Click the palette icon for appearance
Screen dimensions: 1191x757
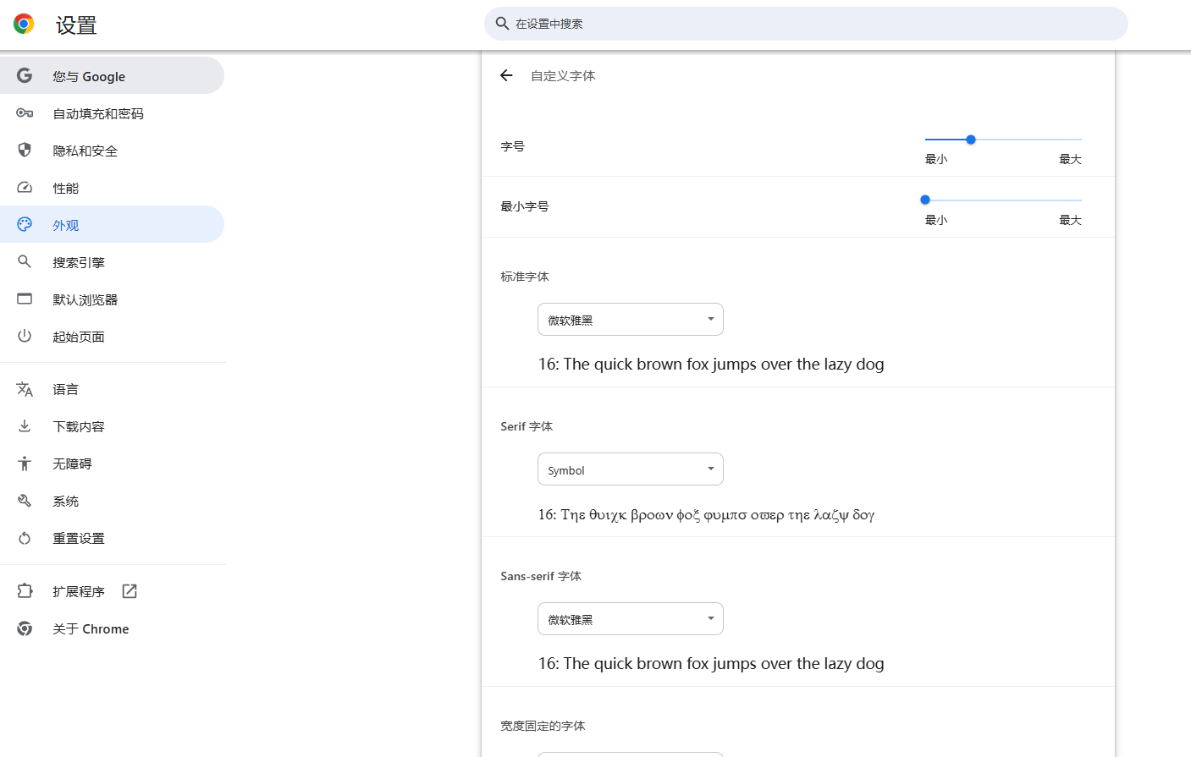point(25,224)
